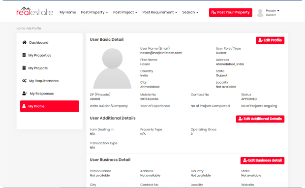Click the Edit Business detail button
Image resolution: width=305 pixels, height=188 pixels.
(x=262, y=160)
